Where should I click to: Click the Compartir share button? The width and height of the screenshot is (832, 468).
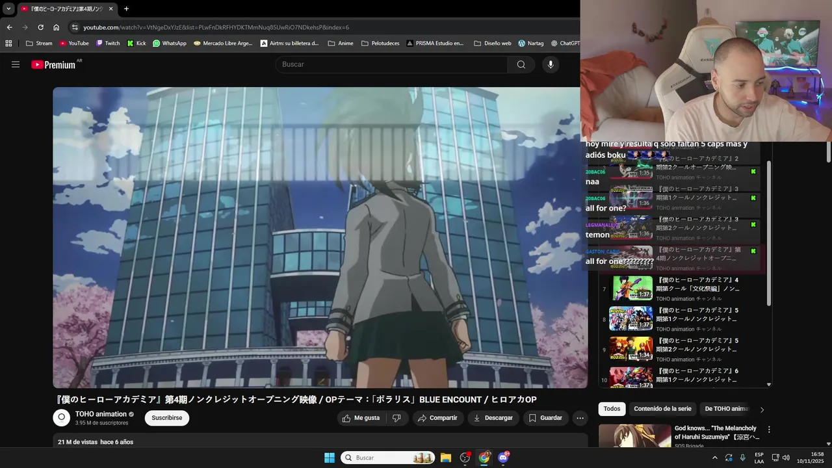click(437, 418)
